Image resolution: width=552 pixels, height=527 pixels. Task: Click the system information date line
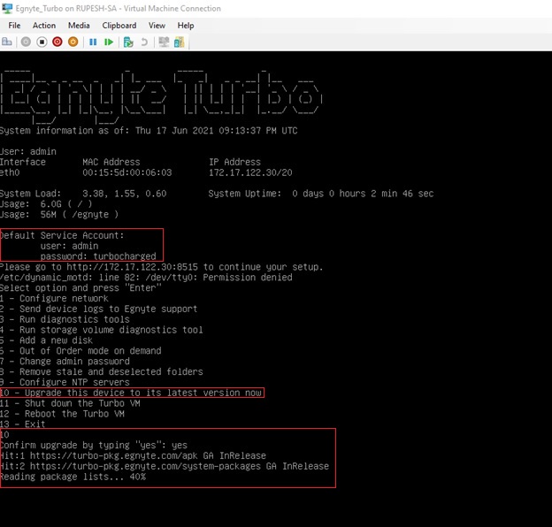(149, 131)
